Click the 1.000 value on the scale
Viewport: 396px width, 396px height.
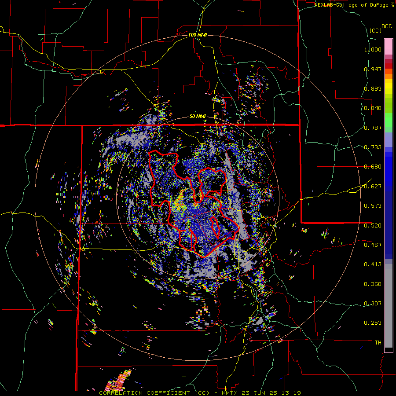point(373,49)
